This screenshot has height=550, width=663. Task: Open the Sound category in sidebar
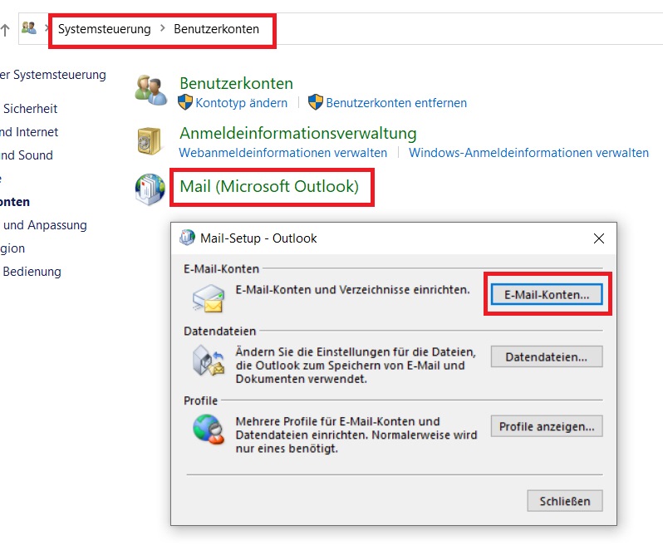tap(27, 155)
